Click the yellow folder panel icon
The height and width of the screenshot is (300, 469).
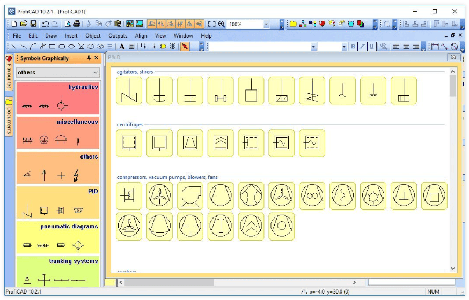coord(293,24)
